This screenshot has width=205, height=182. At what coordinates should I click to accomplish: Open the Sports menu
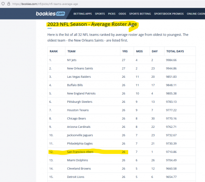click(100, 14)
